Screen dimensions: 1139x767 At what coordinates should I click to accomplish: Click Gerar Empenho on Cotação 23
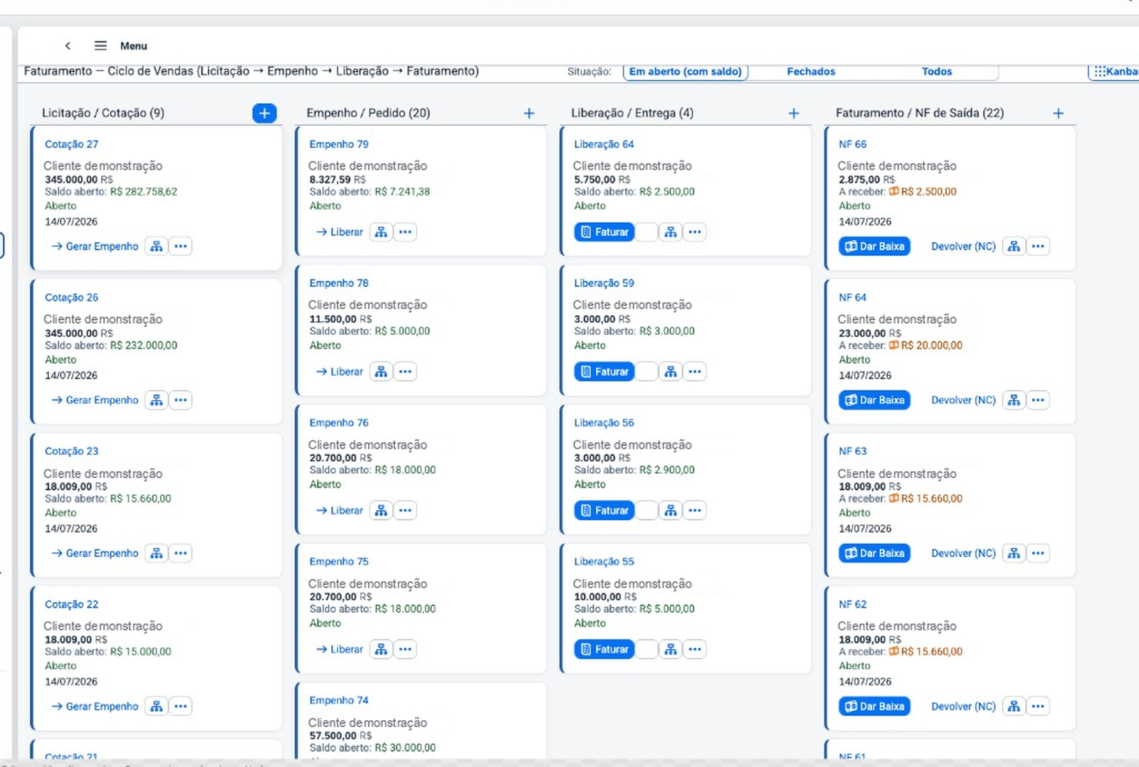pyautogui.click(x=95, y=553)
